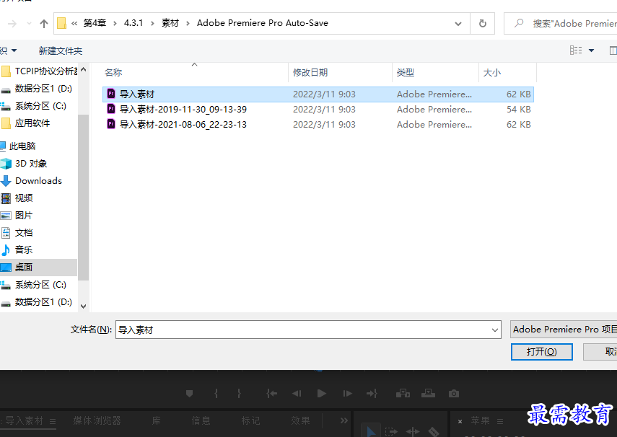This screenshot has height=437, width=617.
Task: Open 图片 library in navigation pane
Action: (x=17, y=215)
